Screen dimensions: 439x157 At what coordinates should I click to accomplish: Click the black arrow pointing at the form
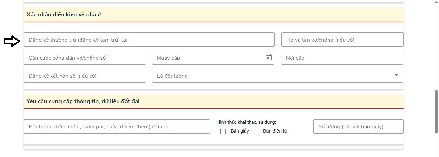tap(12, 41)
